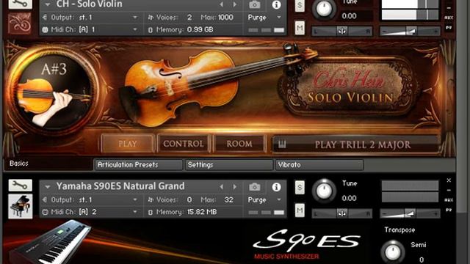Click the PV button on Yamaha S90ES
The height and width of the screenshot is (264, 470).
point(449,210)
